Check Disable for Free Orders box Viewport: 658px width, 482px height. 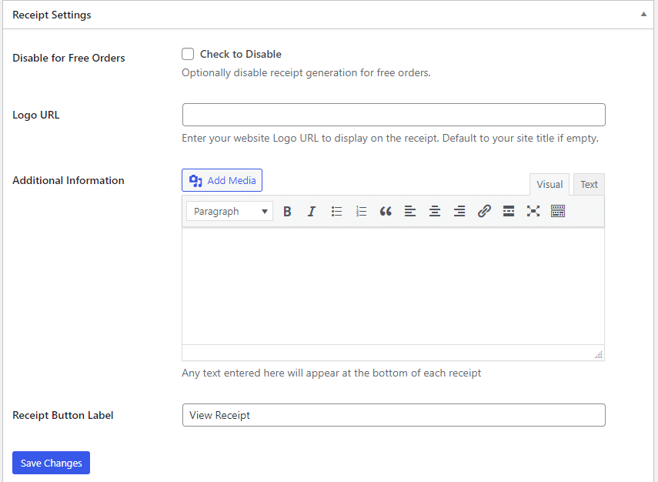pyautogui.click(x=188, y=54)
